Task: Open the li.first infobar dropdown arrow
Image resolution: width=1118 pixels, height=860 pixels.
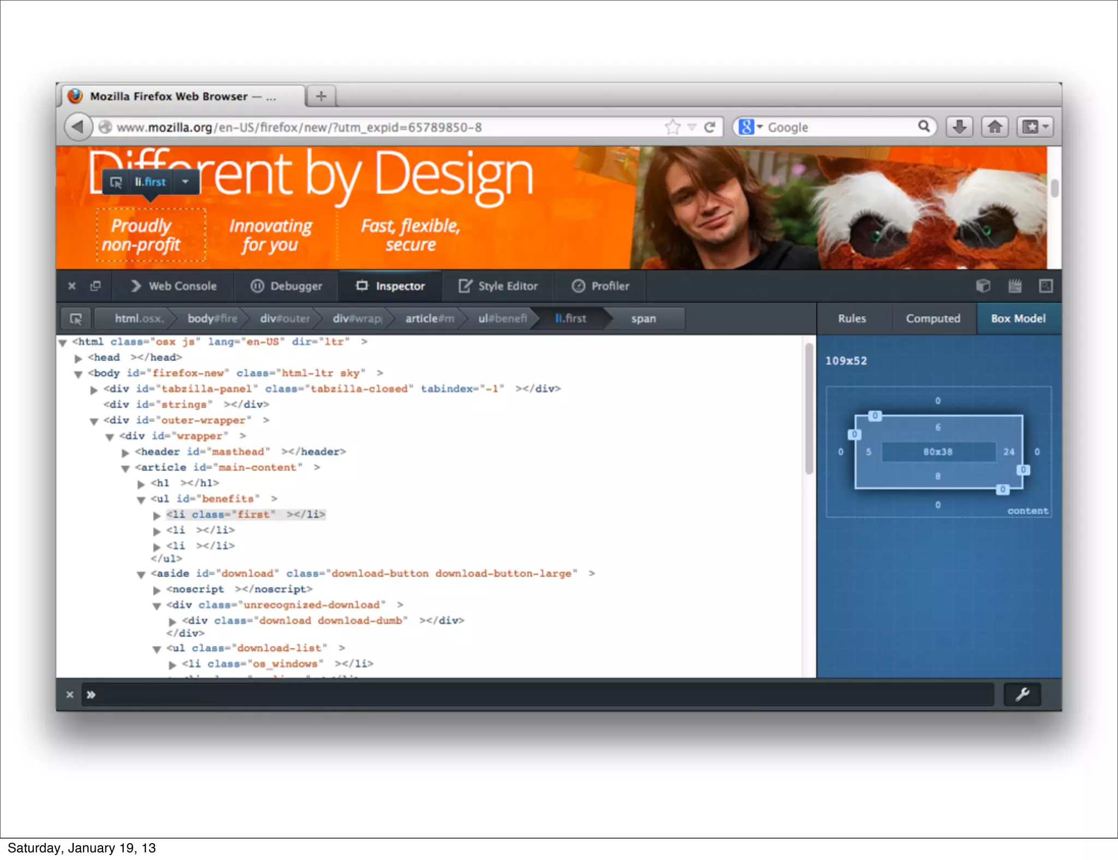Action: coord(186,182)
